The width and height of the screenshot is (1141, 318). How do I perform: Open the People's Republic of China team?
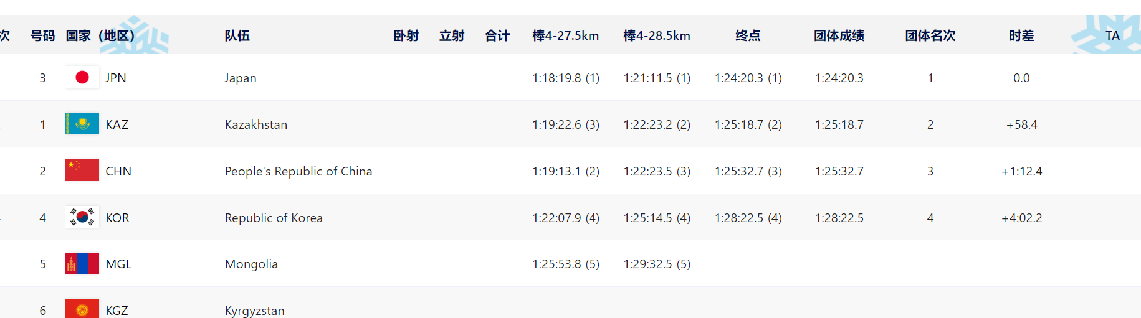point(298,171)
